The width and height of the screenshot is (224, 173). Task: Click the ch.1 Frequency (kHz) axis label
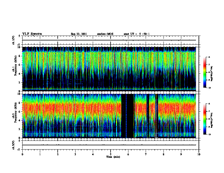[15, 66]
